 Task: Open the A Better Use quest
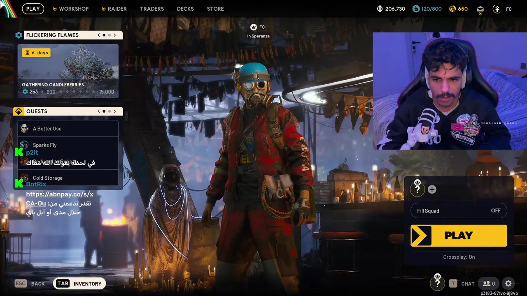pos(68,129)
